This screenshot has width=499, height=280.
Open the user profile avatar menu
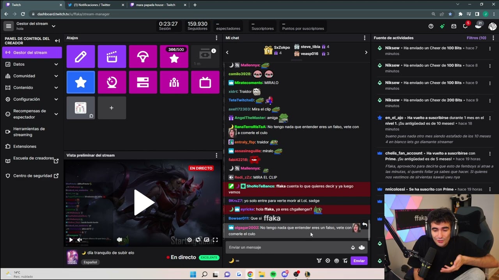(x=492, y=26)
